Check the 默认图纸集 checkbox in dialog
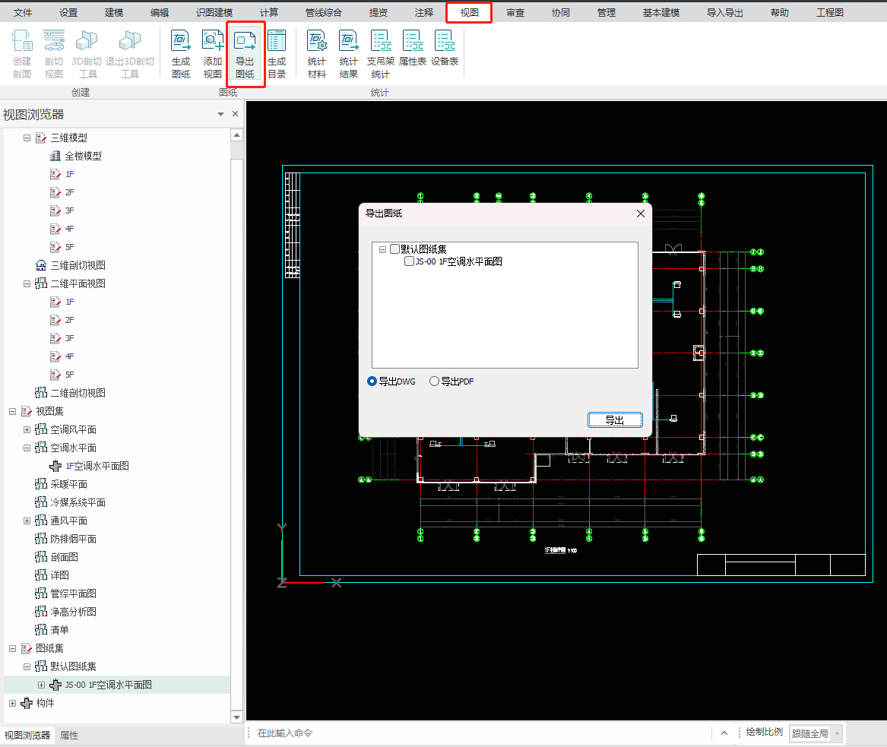This screenshot has height=747, width=887. 394,249
